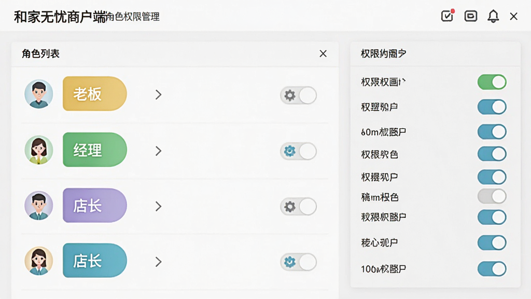
Task: Select the blue 店长 role badge
Action: pos(95,261)
